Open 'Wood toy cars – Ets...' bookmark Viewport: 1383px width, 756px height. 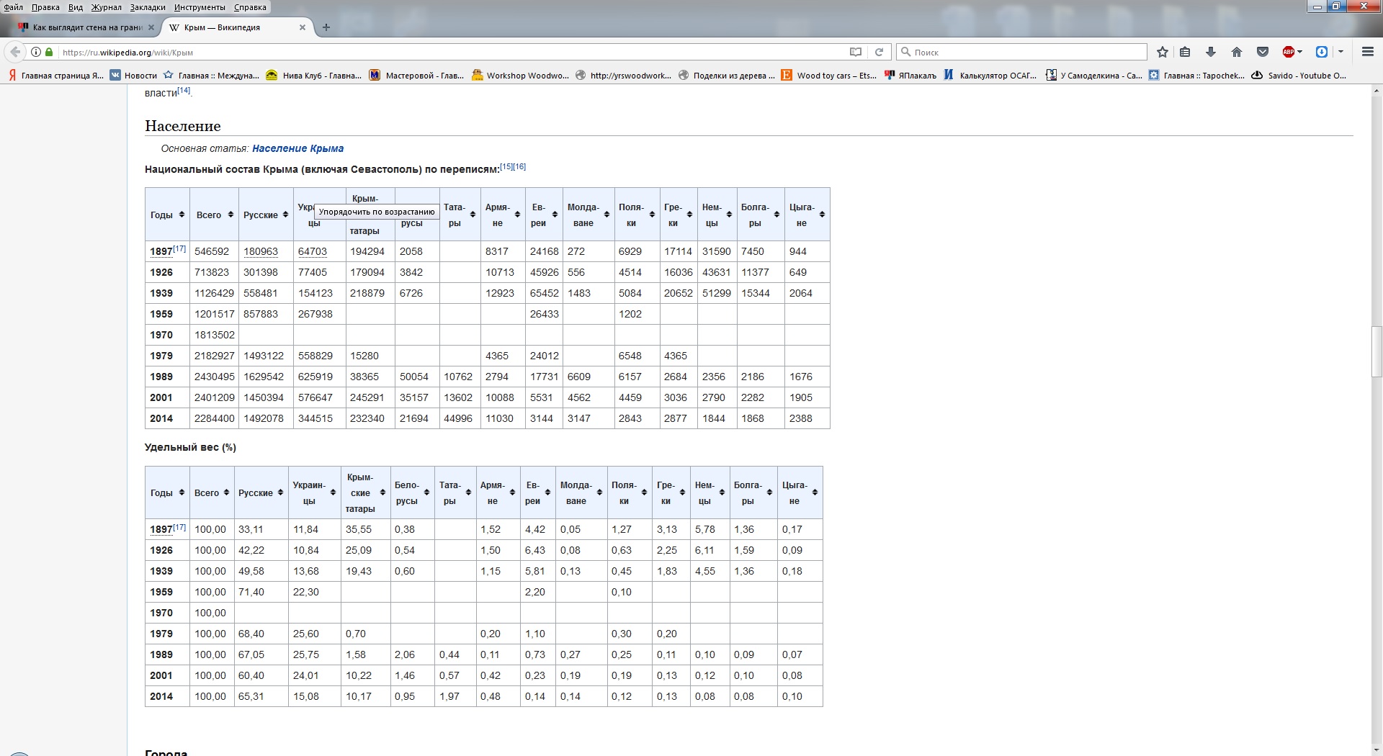tap(829, 75)
